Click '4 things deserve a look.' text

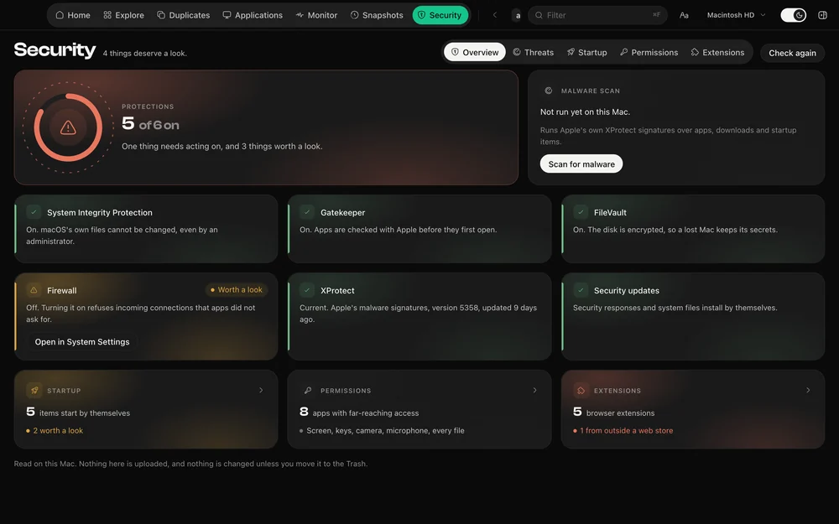tap(144, 54)
